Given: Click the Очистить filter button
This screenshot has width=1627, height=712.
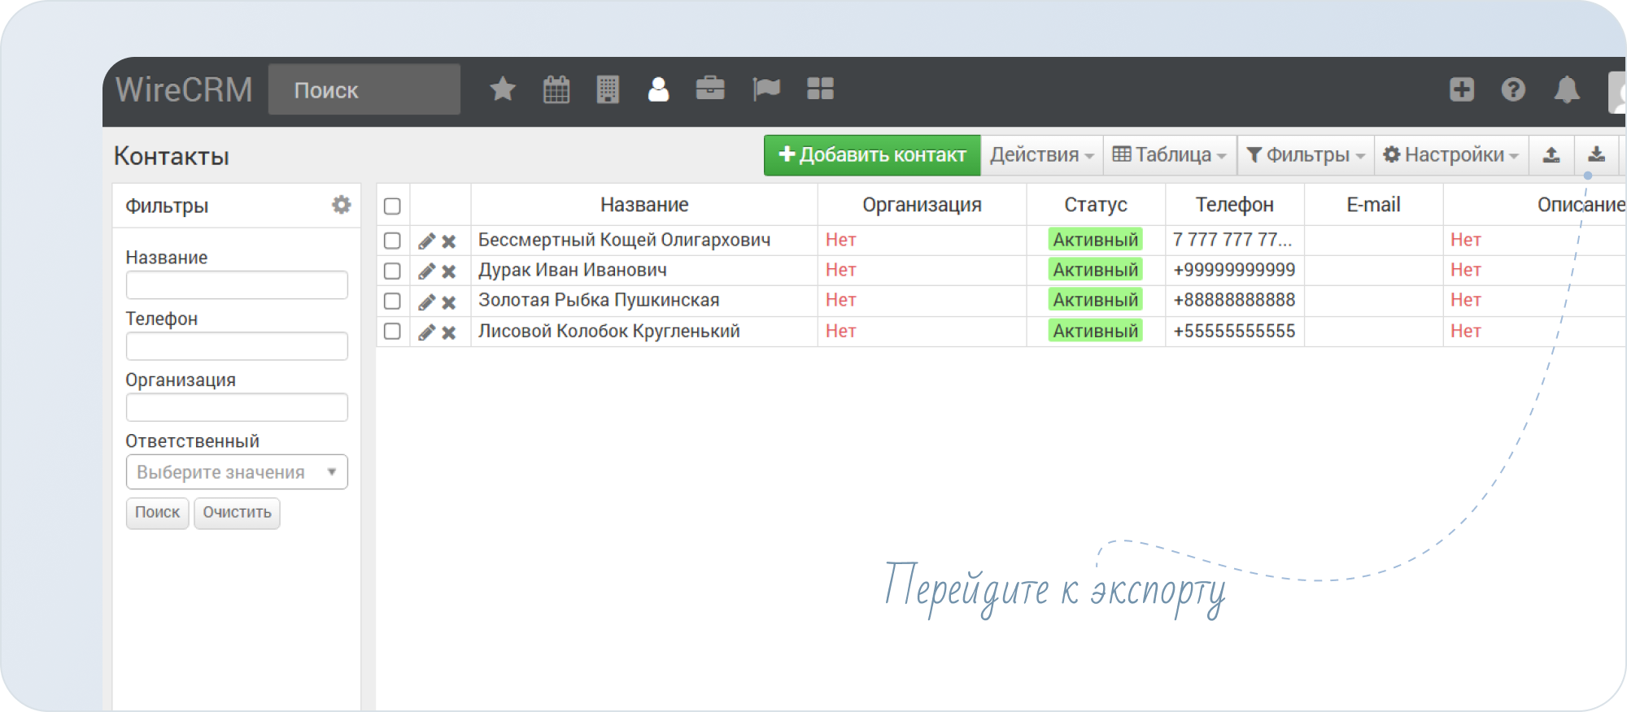Looking at the screenshot, I should coord(237,513).
